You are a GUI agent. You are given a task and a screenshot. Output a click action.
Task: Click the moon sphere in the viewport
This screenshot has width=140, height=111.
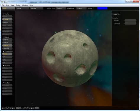tap(70, 58)
